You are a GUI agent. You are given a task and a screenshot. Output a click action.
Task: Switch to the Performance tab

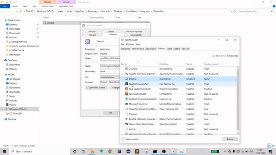click(138, 49)
